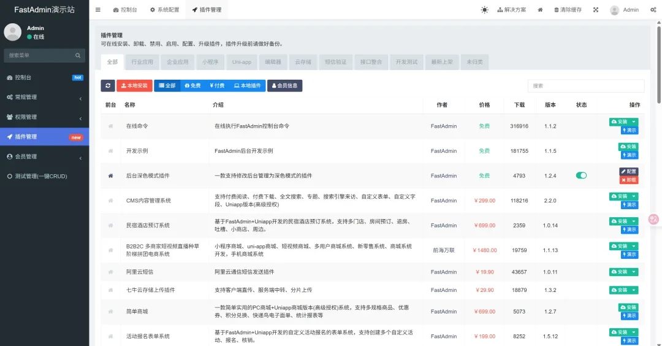The image size is (662, 346).
Task: Select the 企业应用 category tab
Action: [x=177, y=62]
